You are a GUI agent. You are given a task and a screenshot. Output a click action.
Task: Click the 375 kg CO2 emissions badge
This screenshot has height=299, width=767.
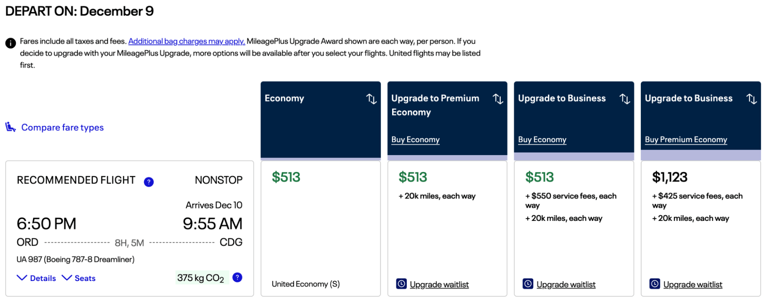(201, 278)
